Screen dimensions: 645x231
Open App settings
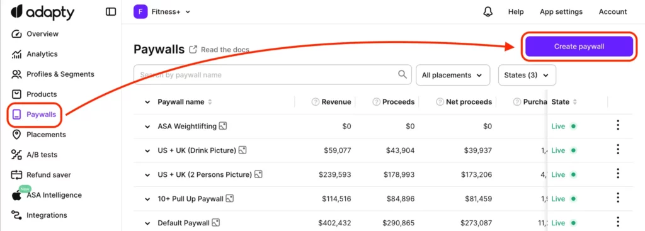[561, 11]
